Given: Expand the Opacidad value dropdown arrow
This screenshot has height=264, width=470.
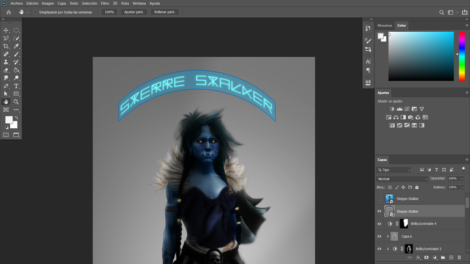Looking at the screenshot, I should tap(463, 178).
